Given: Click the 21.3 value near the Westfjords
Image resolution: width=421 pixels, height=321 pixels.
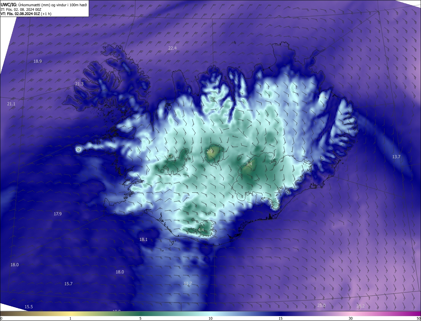Looking at the screenshot, I should [79, 84].
